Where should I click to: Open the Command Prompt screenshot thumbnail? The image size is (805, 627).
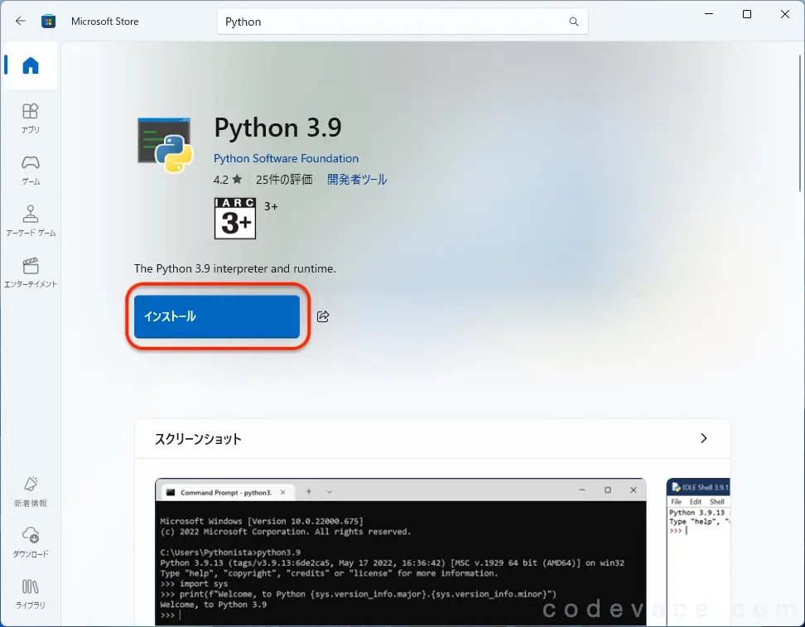400,552
